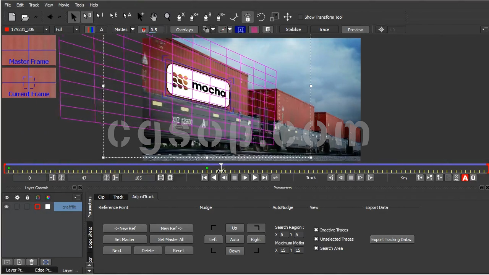Toggle the Inactive Traces checkbox
The height and width of the screenshot is (275, 489).
coord(316,230)
